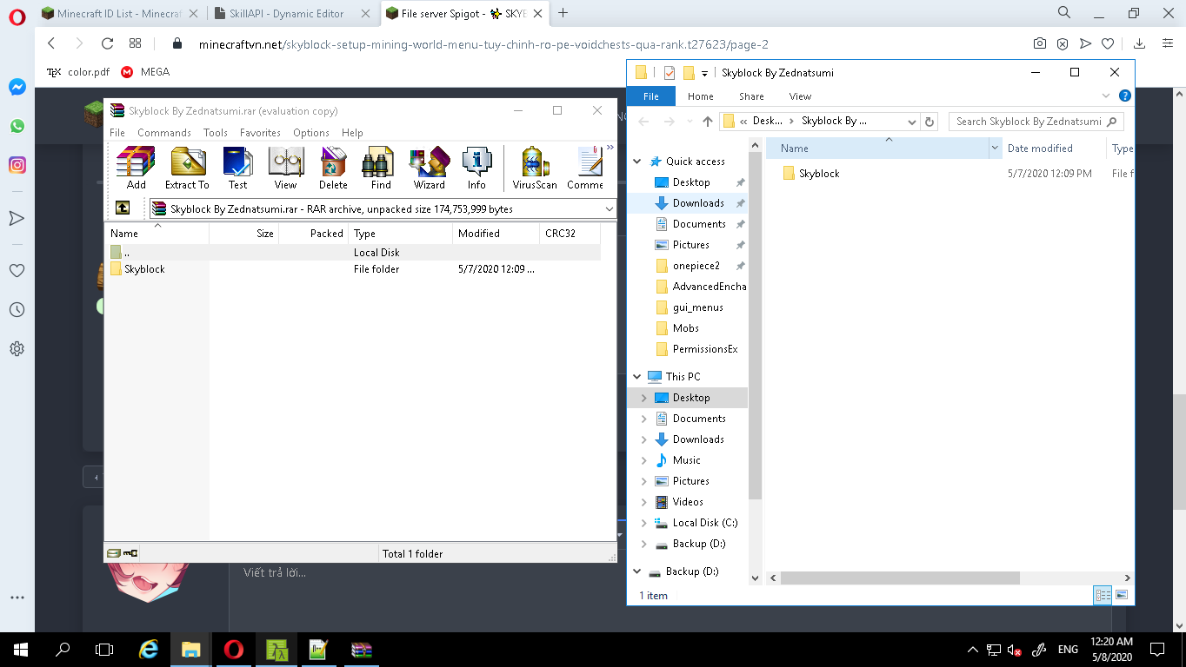The image size is (1186, 667).
Task: Open the WinRAR Wizard tool
Action: tap(429, 168)
